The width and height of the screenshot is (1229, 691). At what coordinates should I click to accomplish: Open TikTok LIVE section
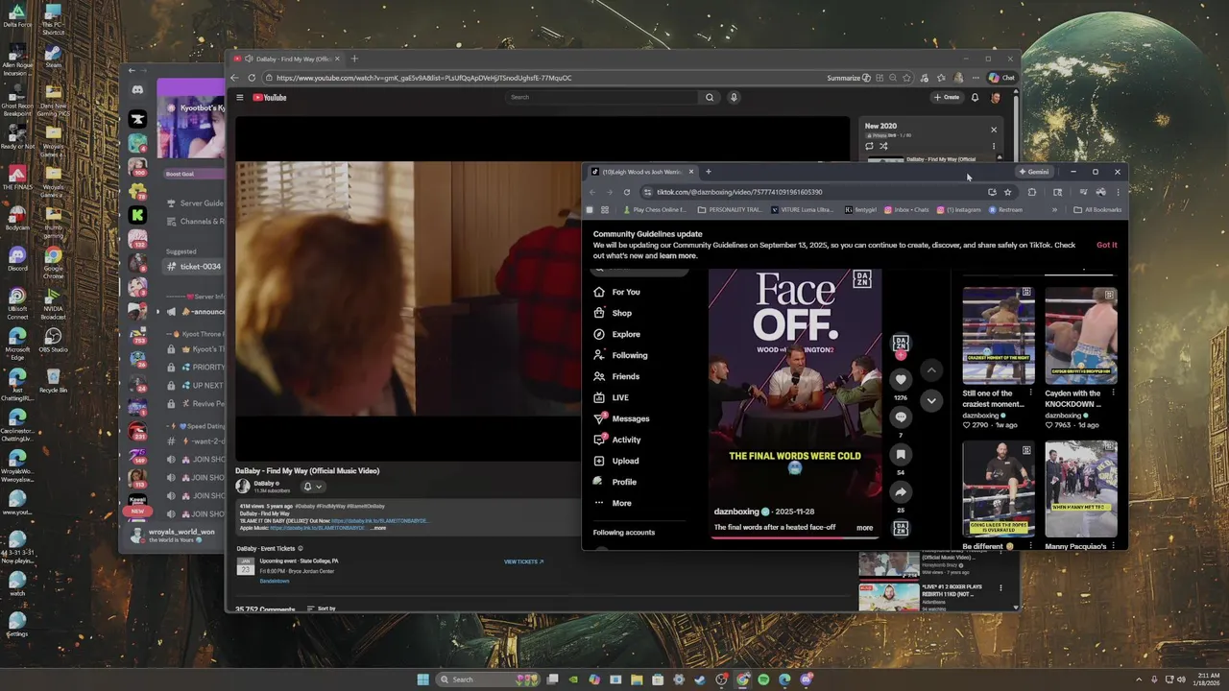(611, 397)
